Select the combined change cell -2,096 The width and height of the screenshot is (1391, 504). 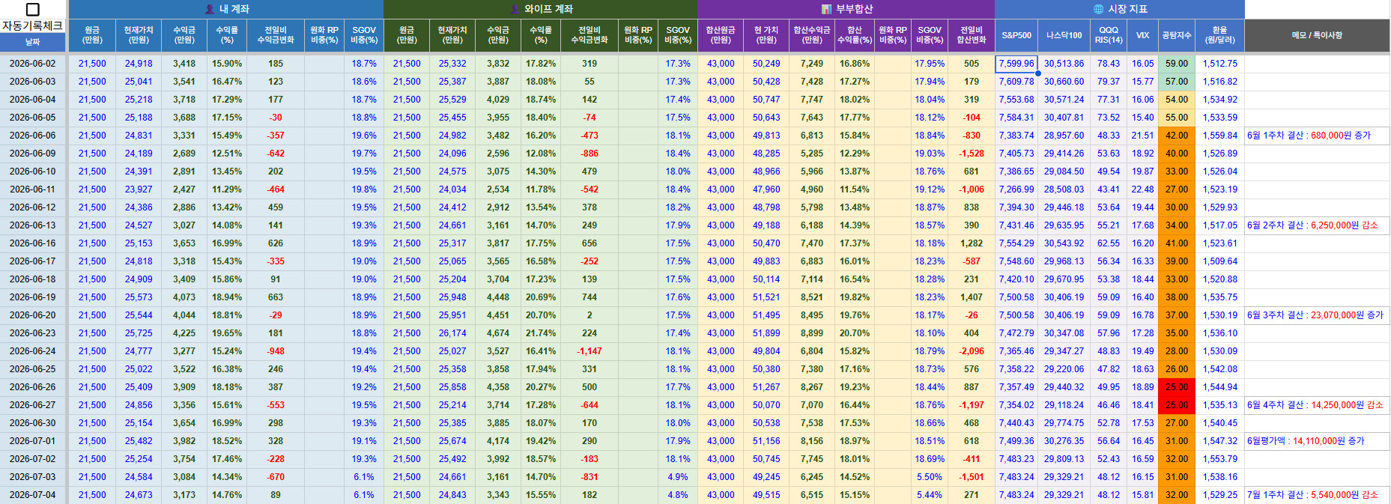coord(972,351)
